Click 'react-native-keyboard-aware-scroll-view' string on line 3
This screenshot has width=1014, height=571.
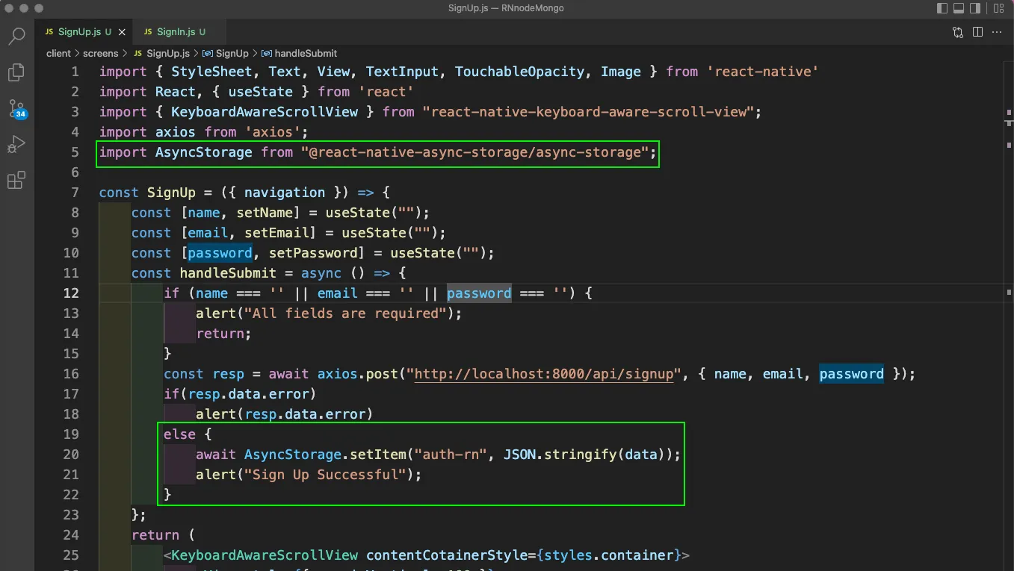click(588, 112)
